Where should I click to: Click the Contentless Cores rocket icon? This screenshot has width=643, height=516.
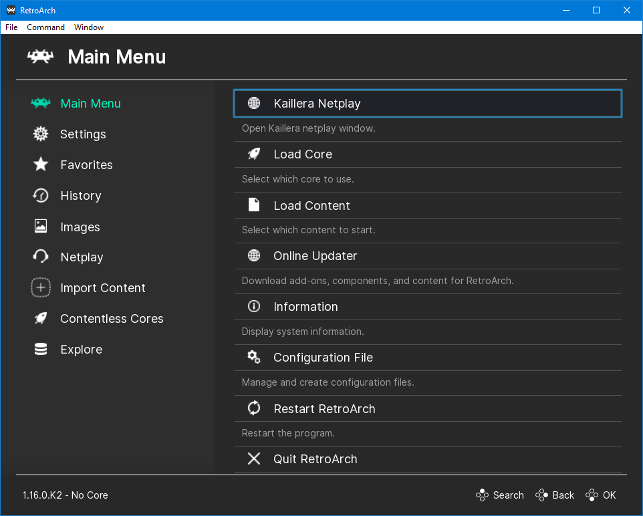click(41, 318)
